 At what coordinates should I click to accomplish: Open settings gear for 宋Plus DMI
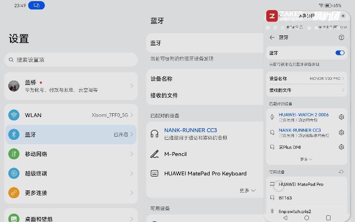342,147
